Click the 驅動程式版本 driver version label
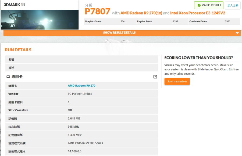This screenshot has width=242, height=156. tap(17, 151)
